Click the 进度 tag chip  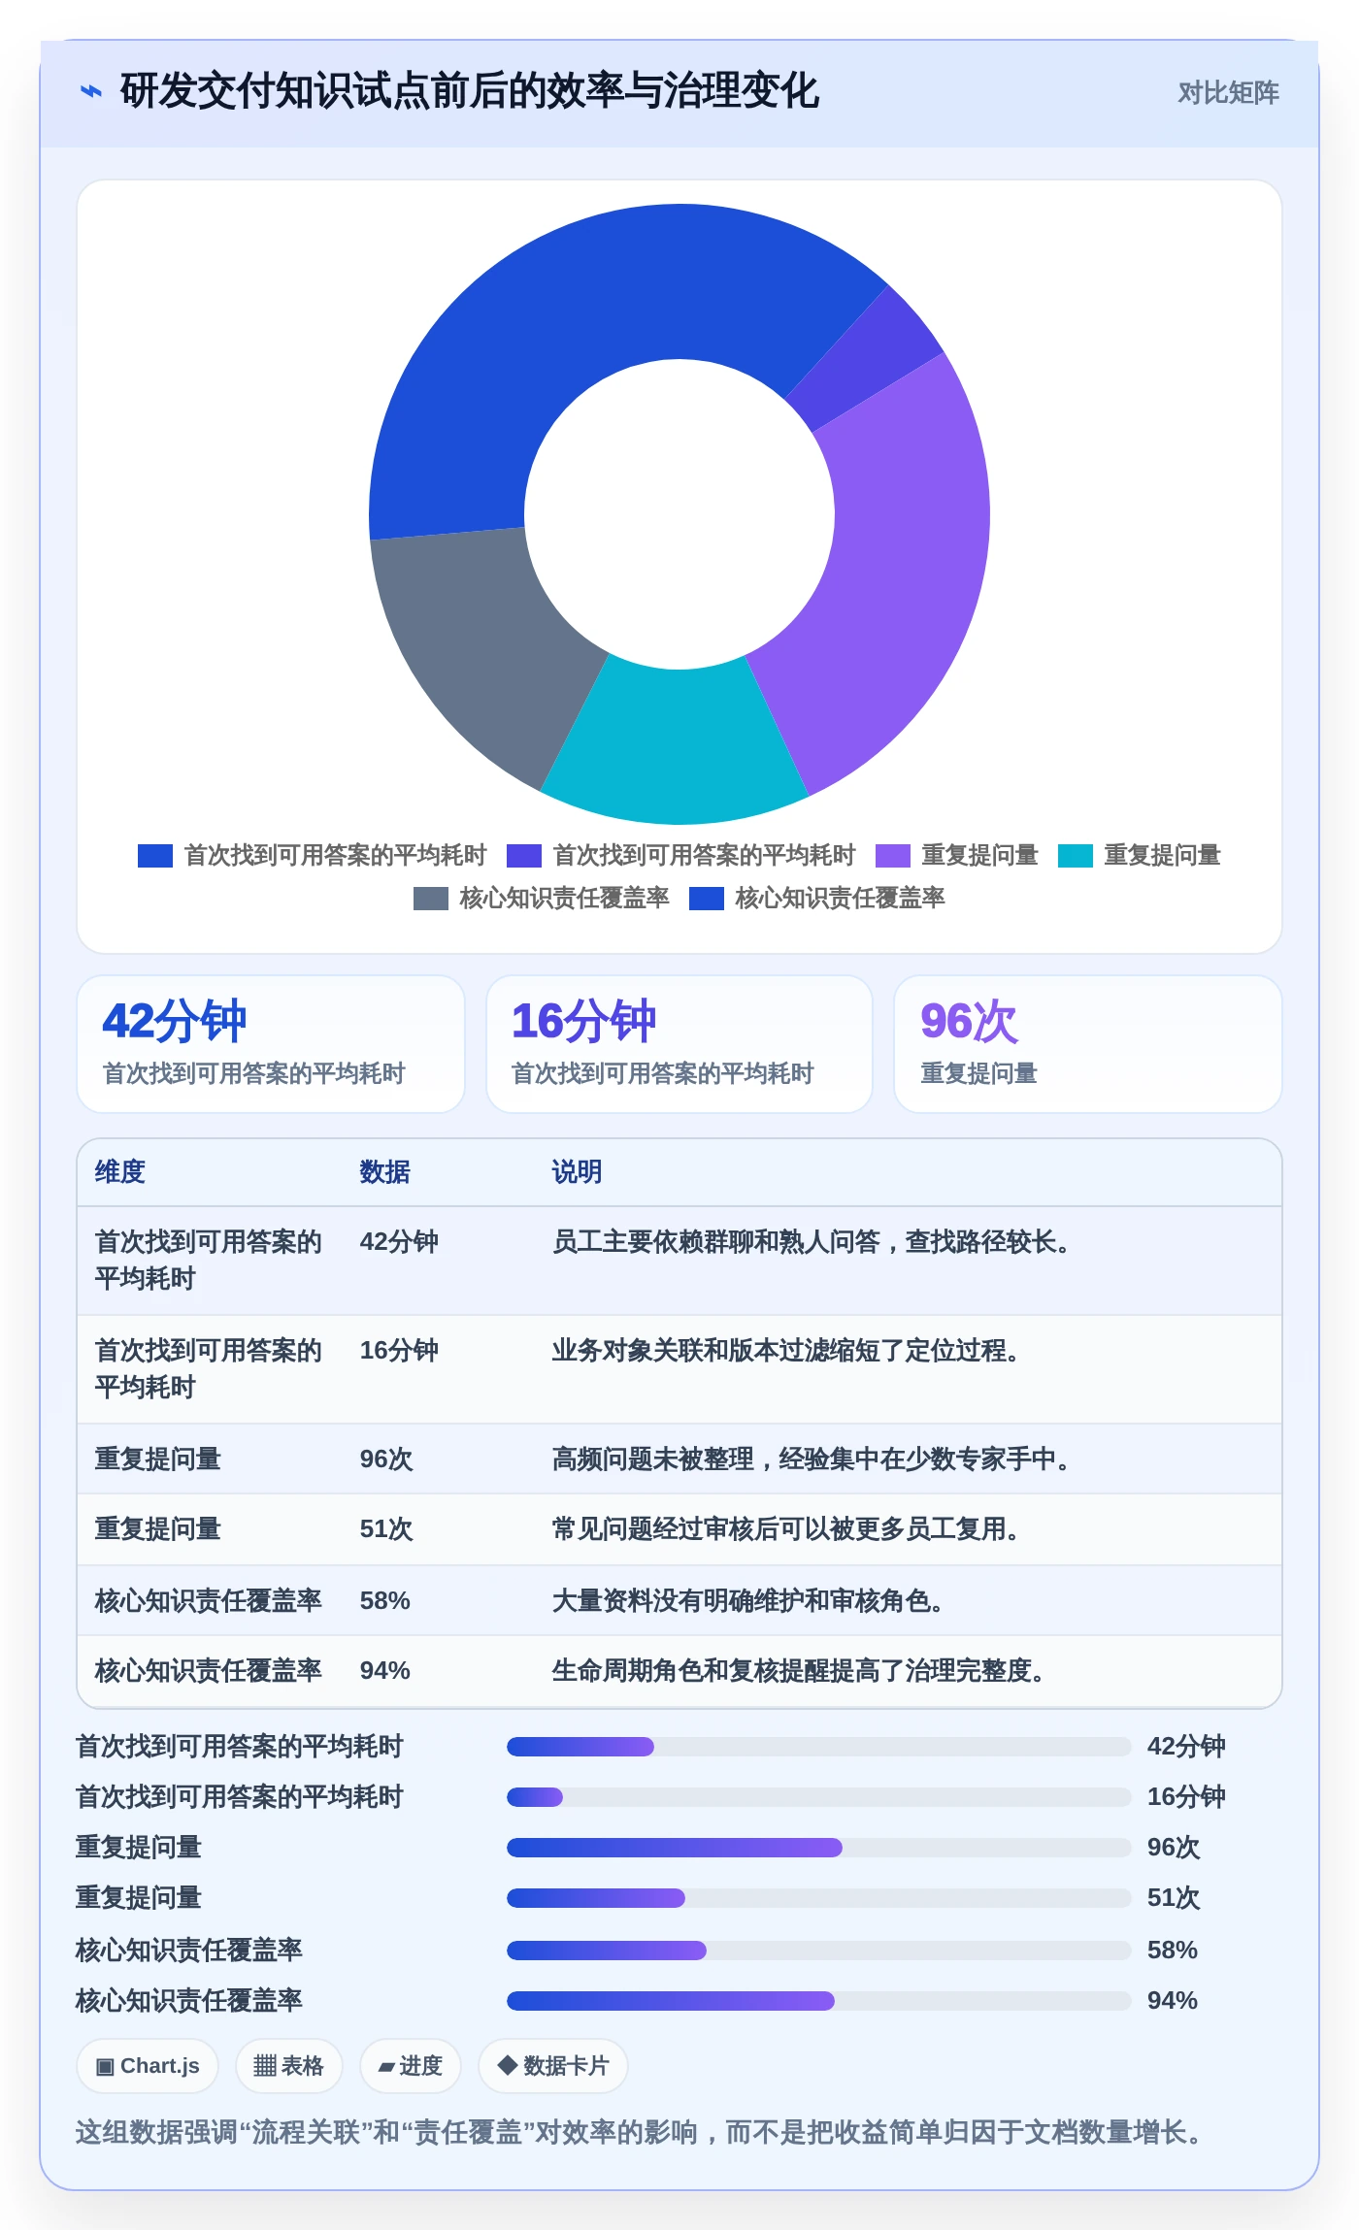point(411,2066)
